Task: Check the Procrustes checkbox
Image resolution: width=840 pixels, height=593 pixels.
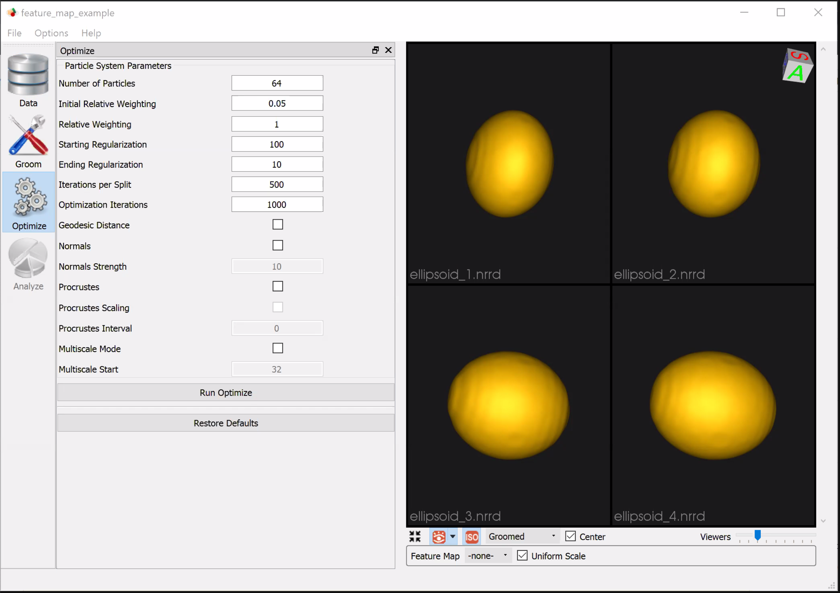Action: pos(277,287)
